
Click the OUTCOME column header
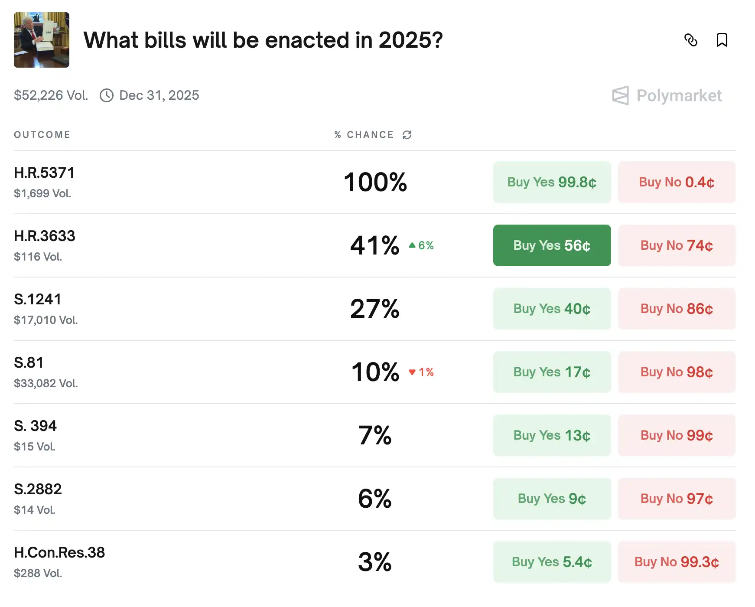tap(42, 135)
